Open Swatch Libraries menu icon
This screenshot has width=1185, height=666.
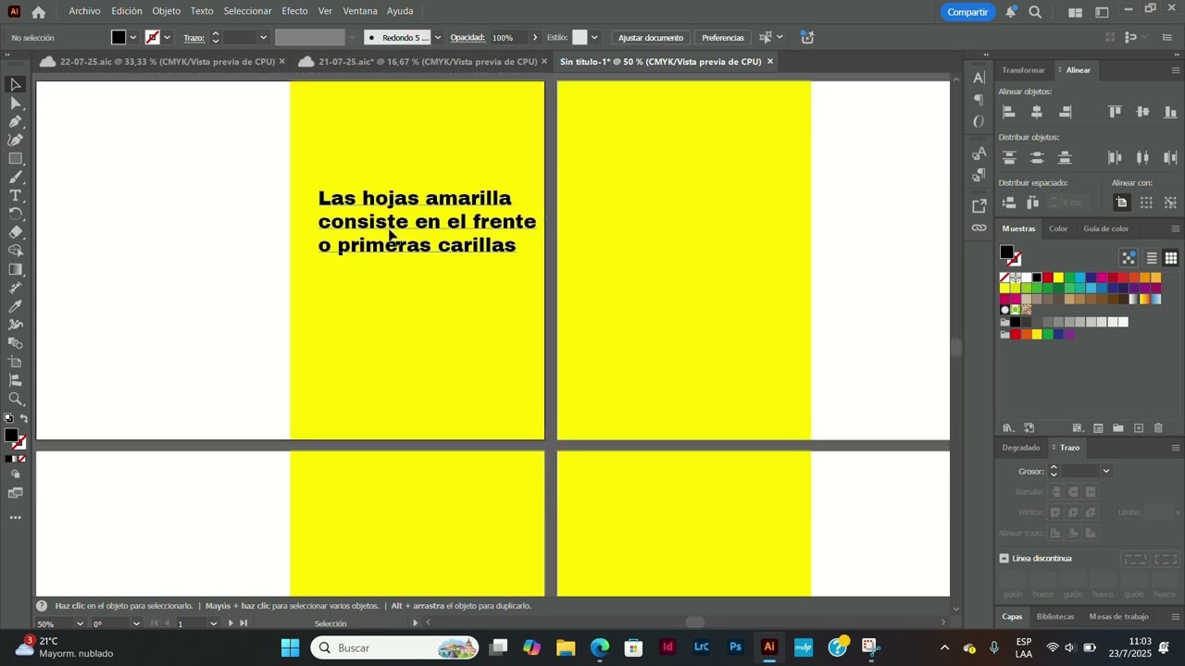(x=1008, y=428)
